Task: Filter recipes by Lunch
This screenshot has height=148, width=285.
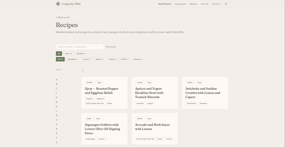Action: coord(87,59)
